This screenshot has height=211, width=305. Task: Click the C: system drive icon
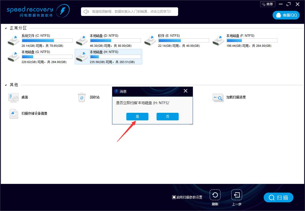coord(13,40)
